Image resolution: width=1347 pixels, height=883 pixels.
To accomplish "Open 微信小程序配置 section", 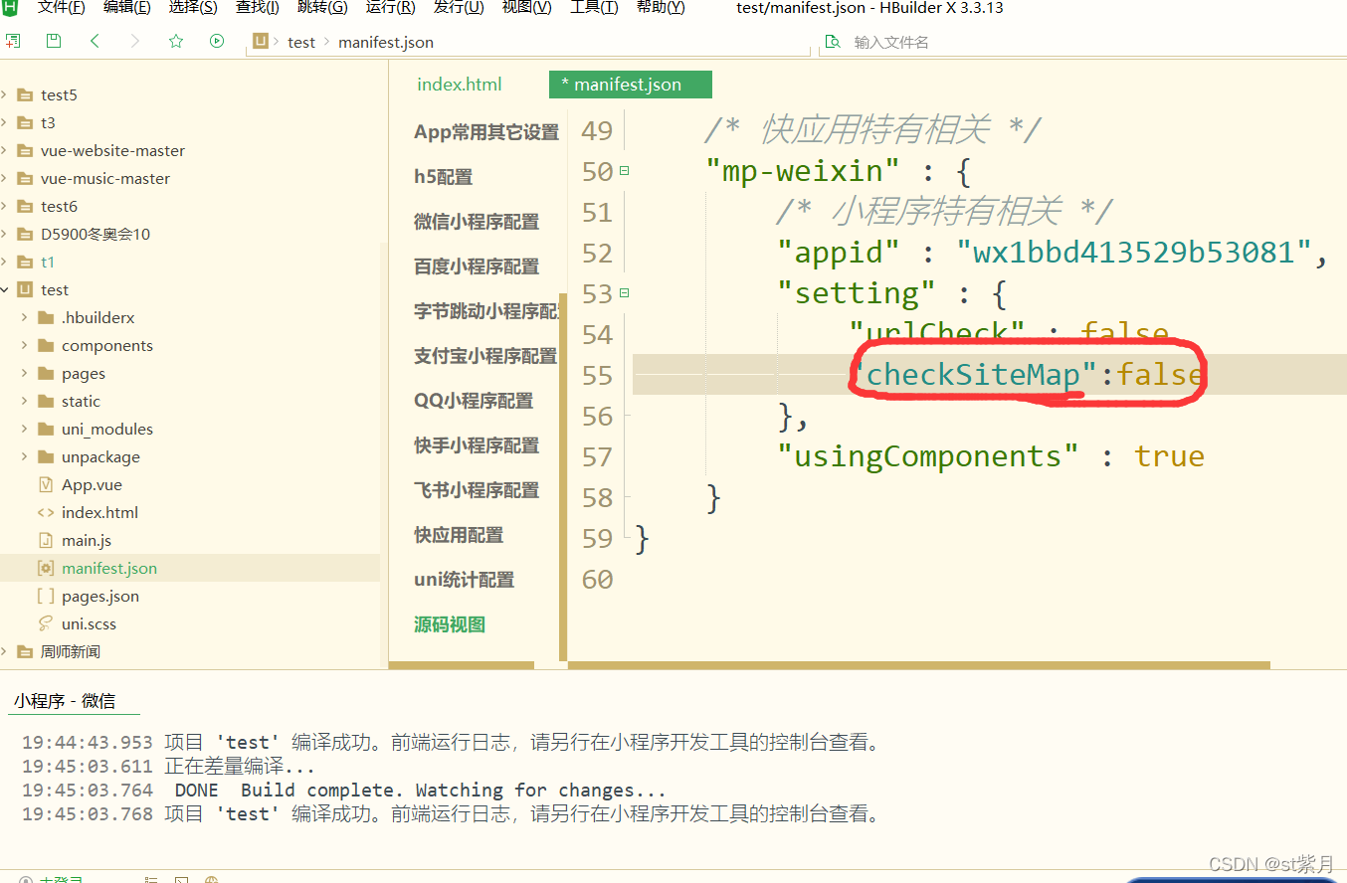I will pyautogui.click(x=477, y=222).
